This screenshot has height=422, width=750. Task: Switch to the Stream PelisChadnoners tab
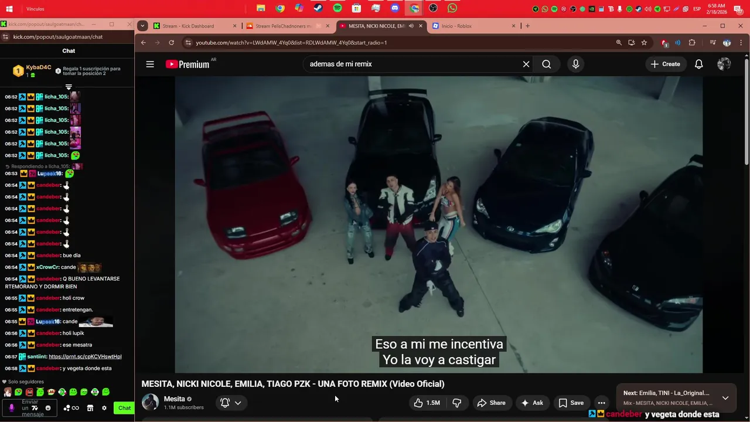pos(288,26)
